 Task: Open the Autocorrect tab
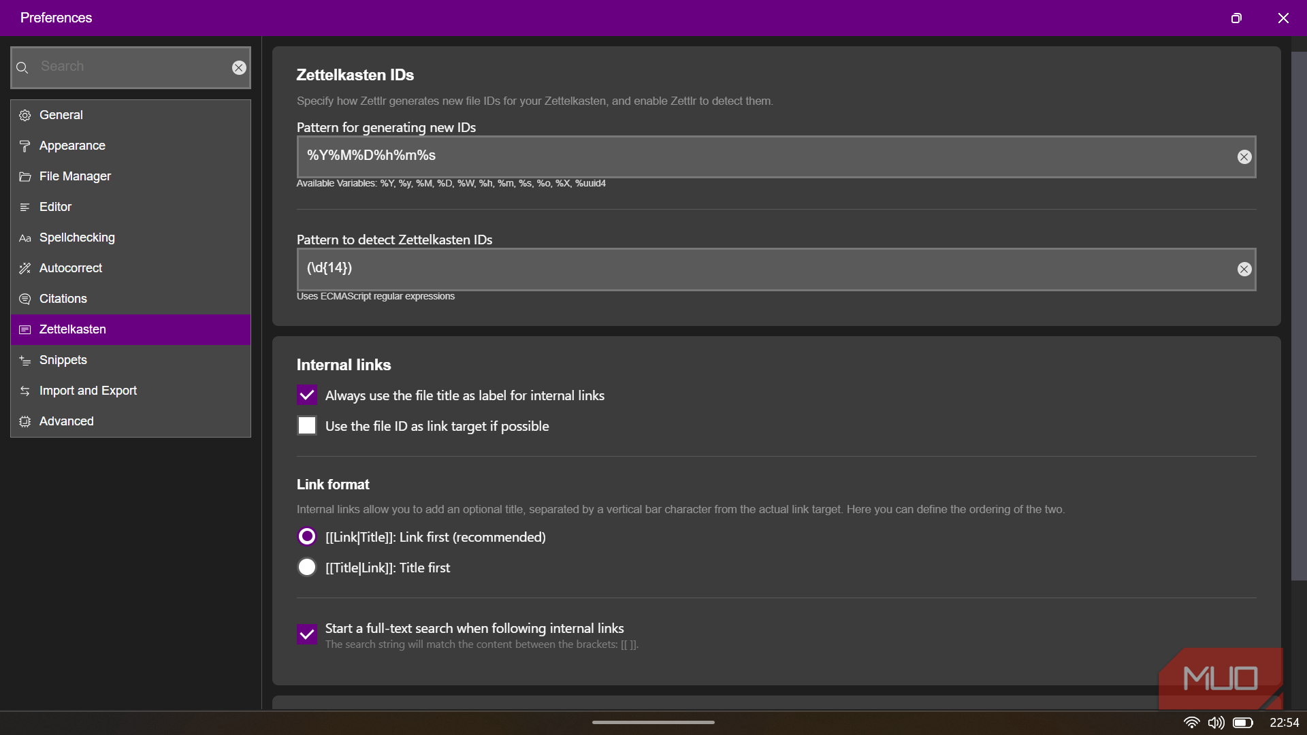(x=131, y=269)
